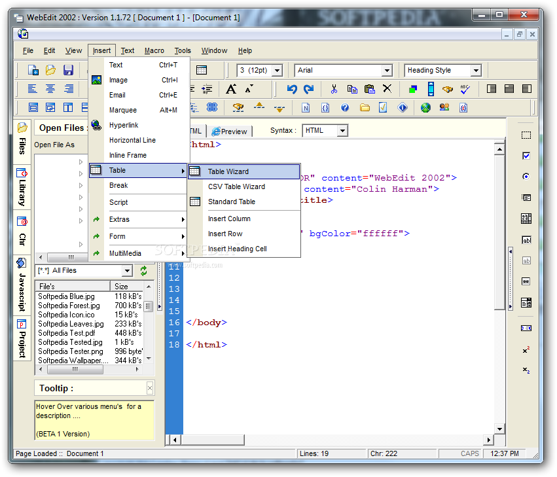
Task: Open the Javascript side tab
Action: (22, 285)
